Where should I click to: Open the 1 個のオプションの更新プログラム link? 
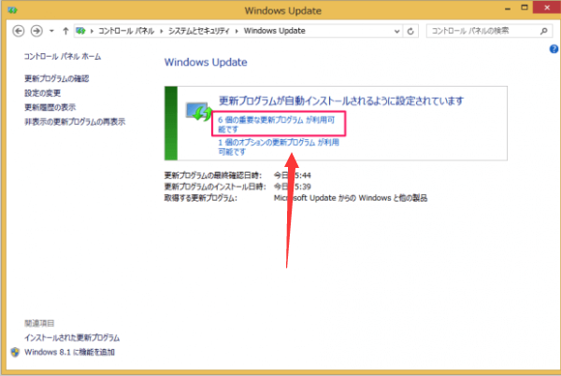[279, 146]
